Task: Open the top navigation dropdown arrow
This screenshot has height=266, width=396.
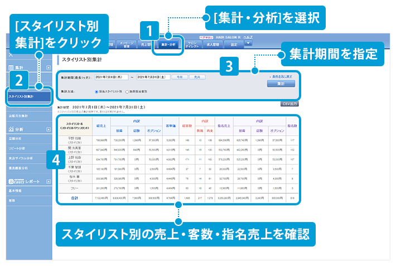Action: [x=248, y=43]
